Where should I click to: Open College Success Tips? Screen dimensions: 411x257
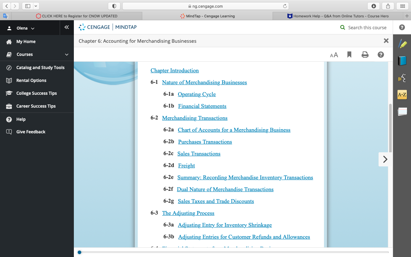pos(37,93)
